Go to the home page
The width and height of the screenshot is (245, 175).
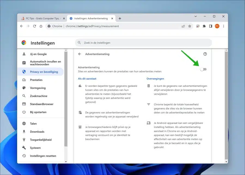41,26
